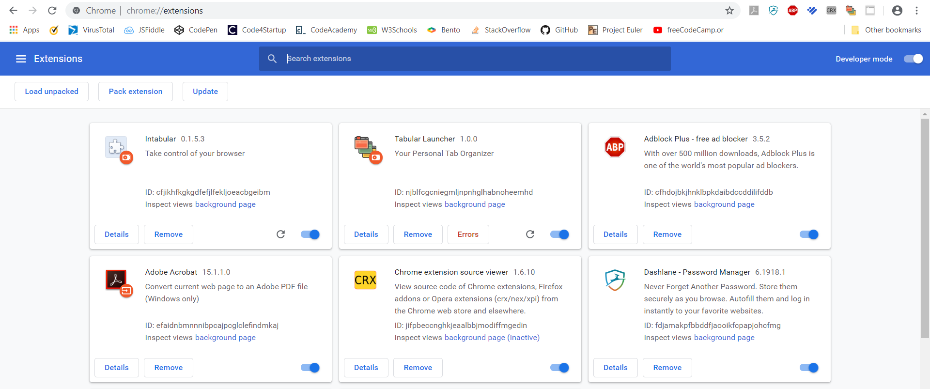The height and width of the screenshot is (389, 930).
Task: Open the Other bookmarks folder
Action: pyautogui.click(x=886, y=30)
